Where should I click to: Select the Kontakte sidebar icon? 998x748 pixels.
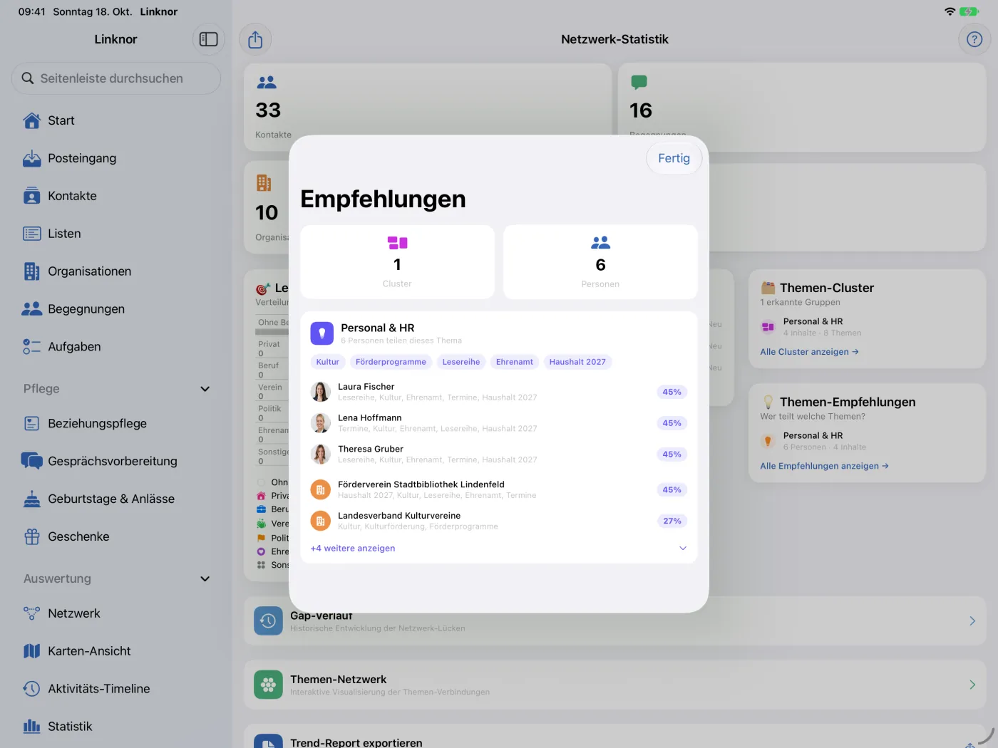point(32,196)
